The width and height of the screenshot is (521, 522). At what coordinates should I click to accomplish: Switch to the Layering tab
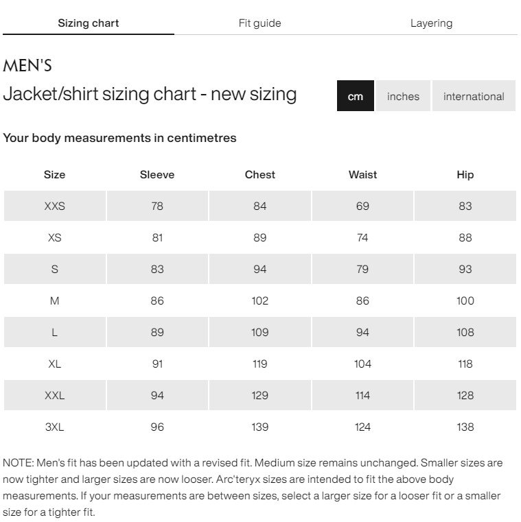tap(431, 23)
